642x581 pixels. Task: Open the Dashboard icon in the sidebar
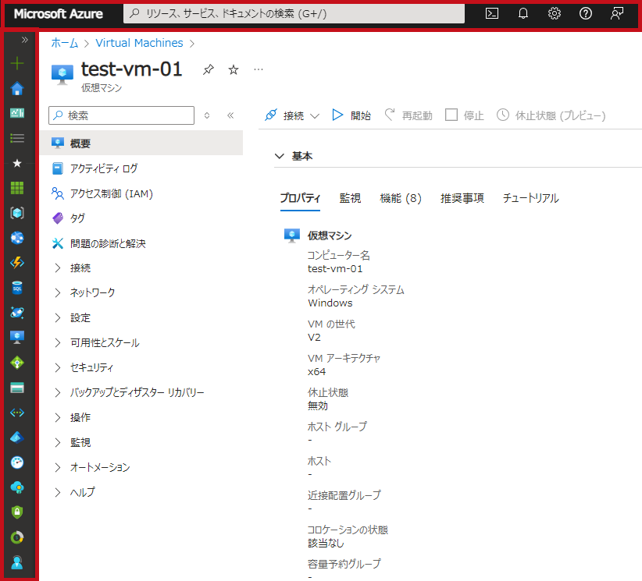click(17, 113)
